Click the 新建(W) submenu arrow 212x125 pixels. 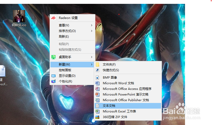(x=92, y=65)
